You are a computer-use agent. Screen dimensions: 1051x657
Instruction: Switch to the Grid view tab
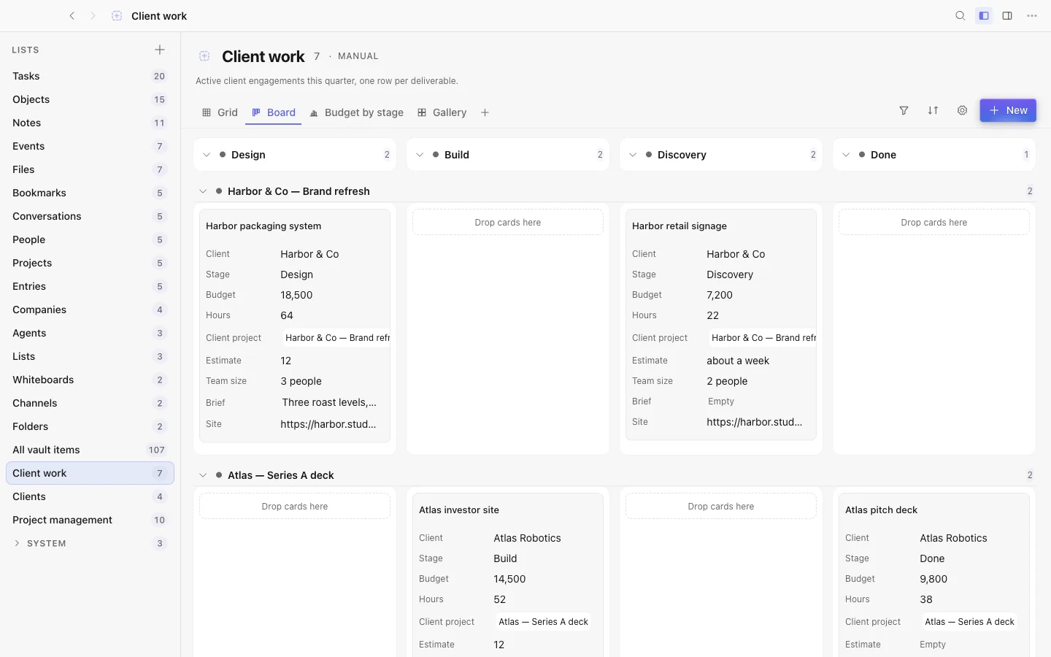point(220,112)
